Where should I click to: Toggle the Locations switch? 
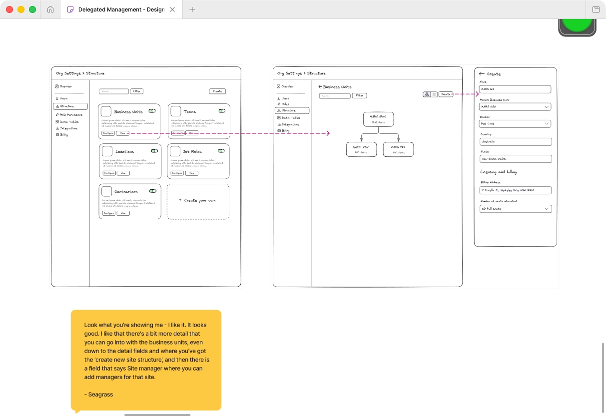[x=154, y=151]
